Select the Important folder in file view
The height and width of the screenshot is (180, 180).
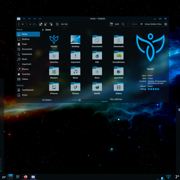click(76, 55)
